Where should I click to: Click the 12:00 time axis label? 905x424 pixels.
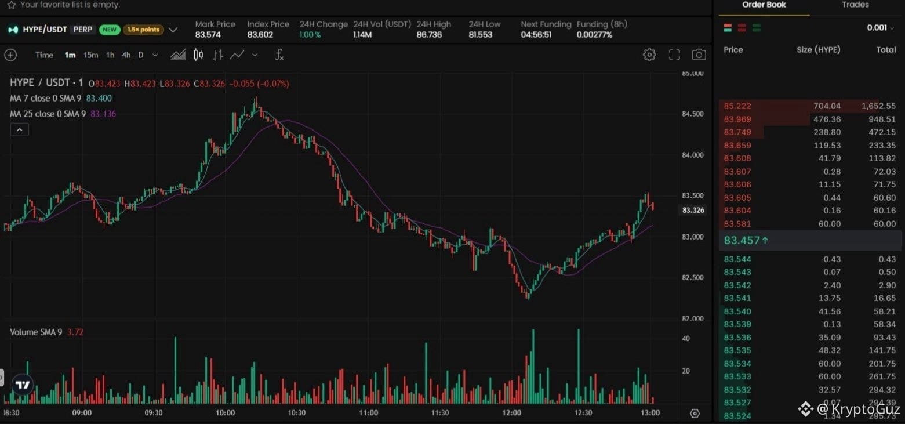coord(511,413)
